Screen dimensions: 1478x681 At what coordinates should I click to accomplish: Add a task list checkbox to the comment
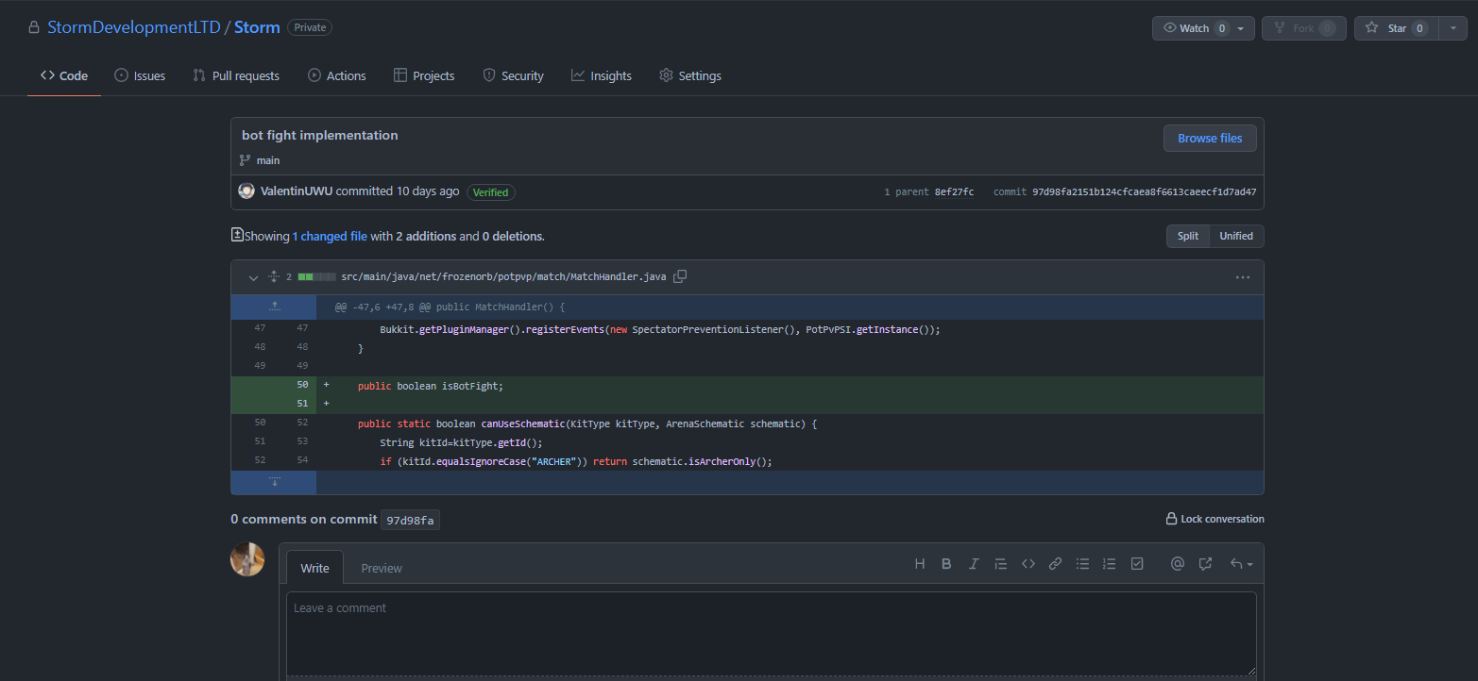(1137, 564)
